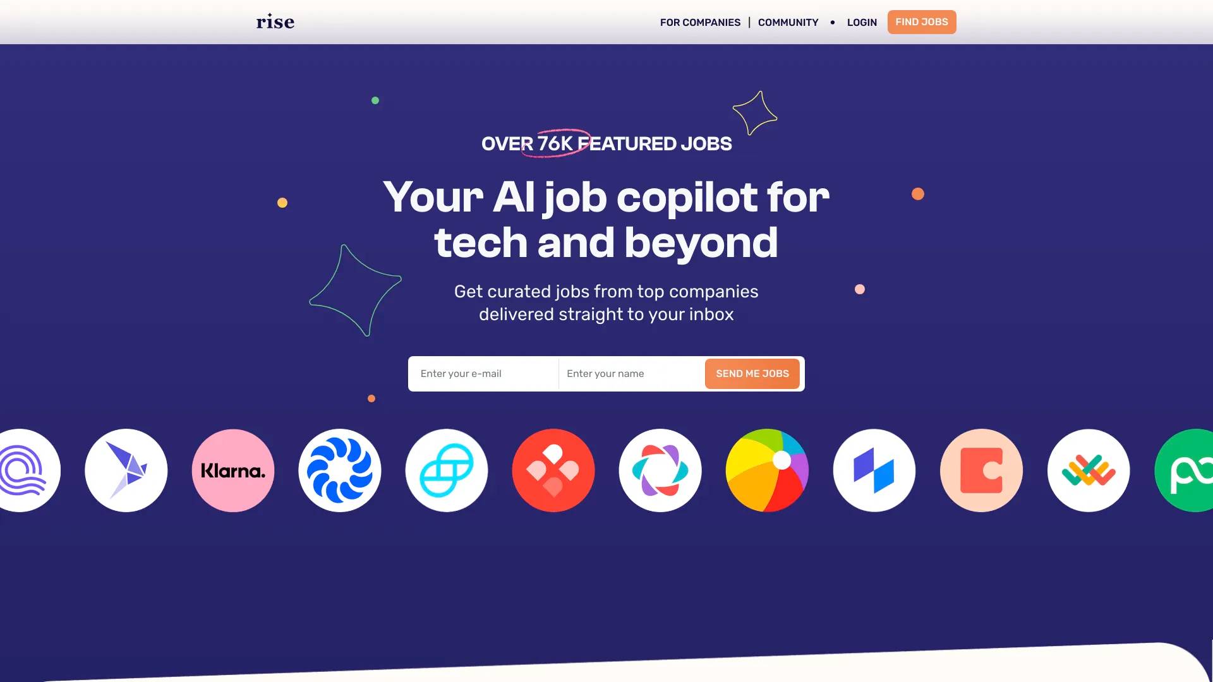
Task: Click the multicolor wheel company logo icon
Action: 766,470
